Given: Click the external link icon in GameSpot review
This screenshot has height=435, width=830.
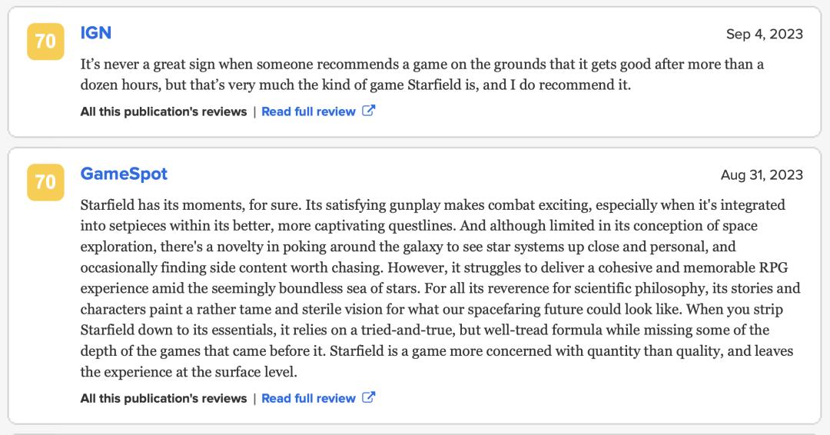Looking at the screenshot, I should pyautogui.click(x=368, y=397).
